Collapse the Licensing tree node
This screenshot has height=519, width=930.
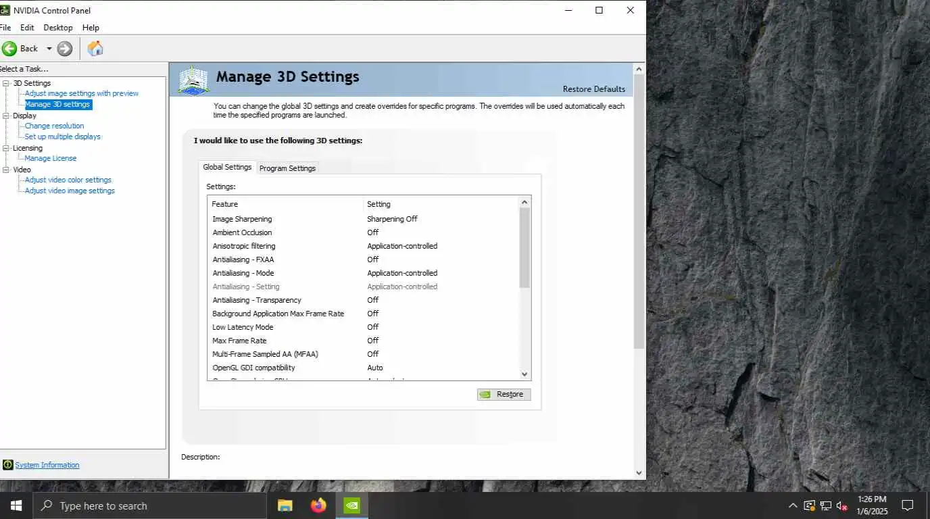point(6,148)
